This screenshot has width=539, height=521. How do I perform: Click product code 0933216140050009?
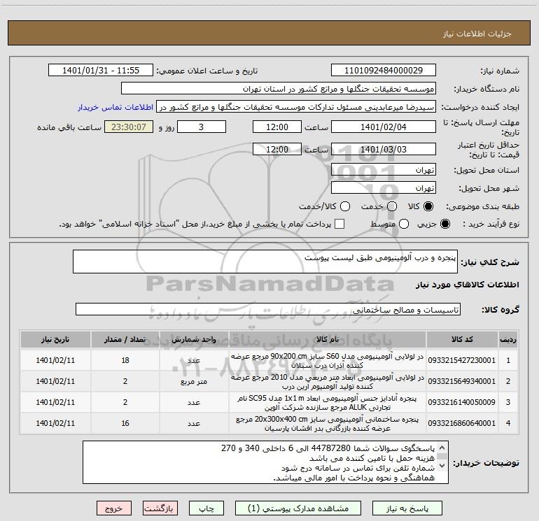pyautogui.click(x=462, y=402)
